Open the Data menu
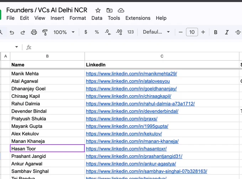The image size is (242, 179). (97, 18)
